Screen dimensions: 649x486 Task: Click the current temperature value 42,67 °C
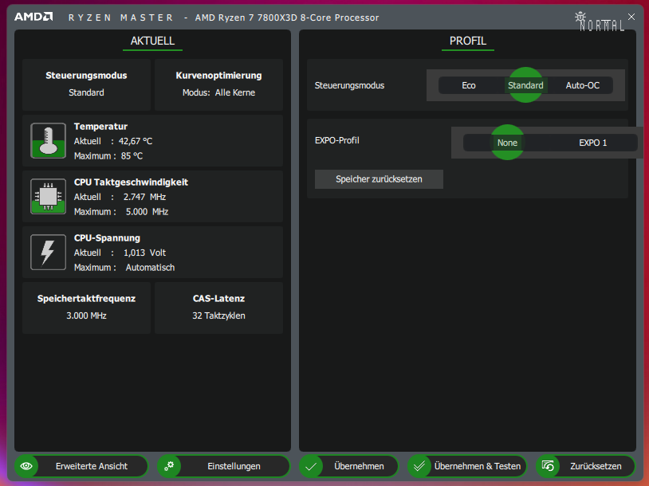point(136,141)
